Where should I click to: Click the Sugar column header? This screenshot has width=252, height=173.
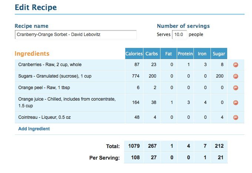pos(219,53)
